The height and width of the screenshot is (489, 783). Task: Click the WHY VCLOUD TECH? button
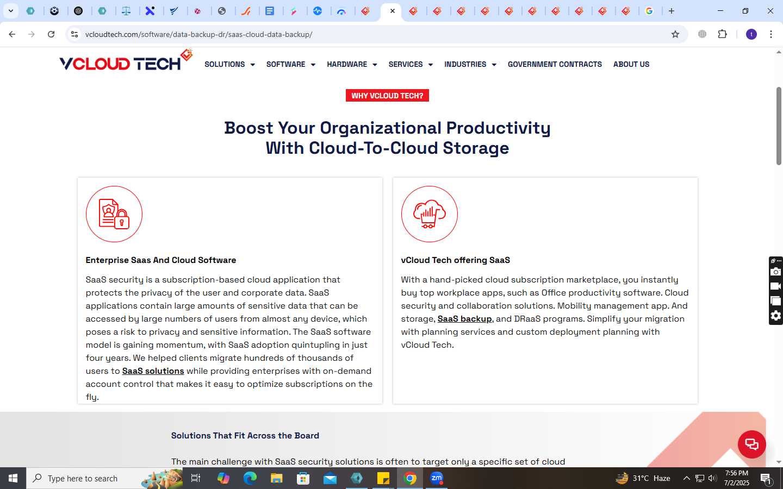(387, 96)
